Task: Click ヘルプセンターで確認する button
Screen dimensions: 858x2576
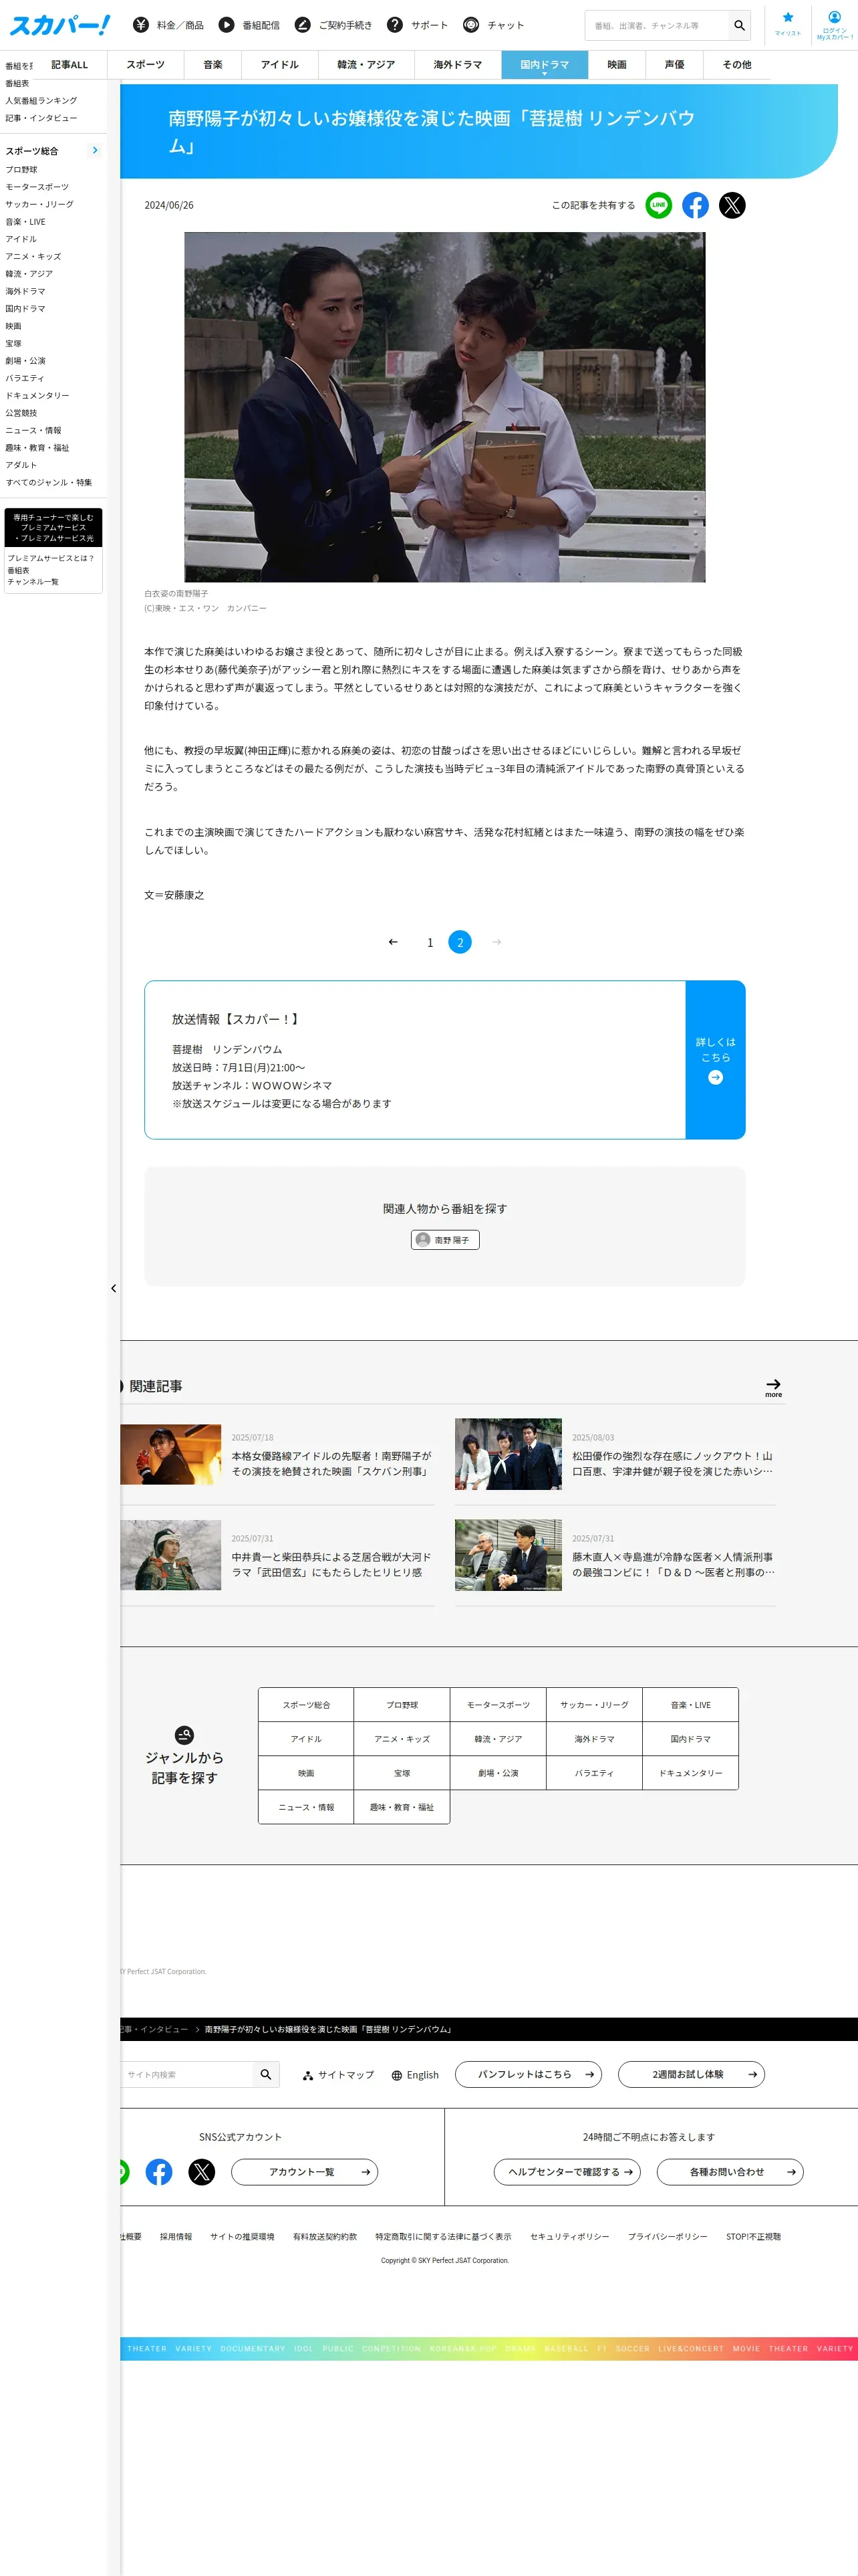Action: click(x=567, y=2172)
